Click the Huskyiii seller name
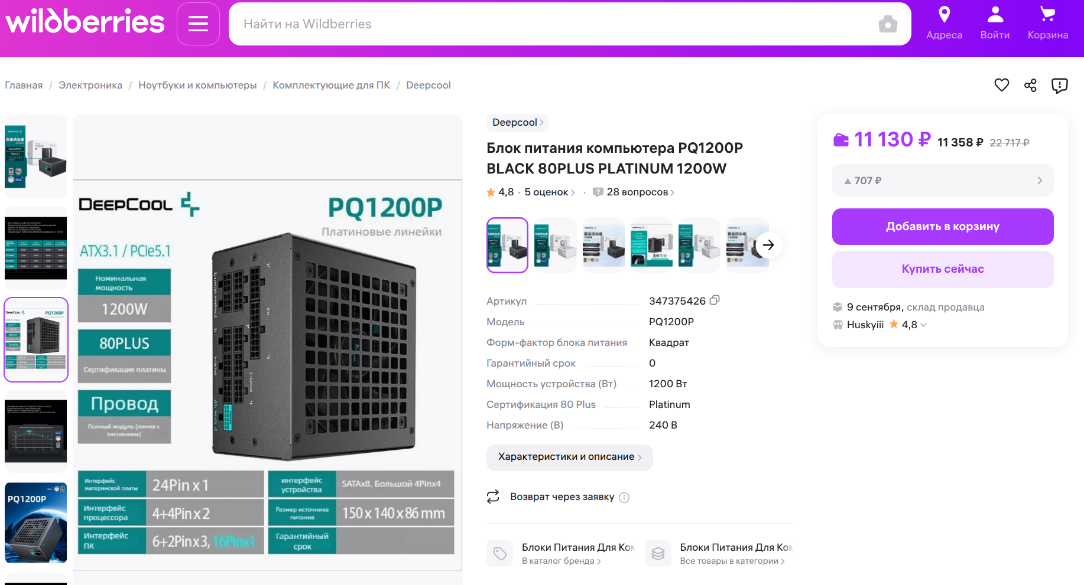 865,325
